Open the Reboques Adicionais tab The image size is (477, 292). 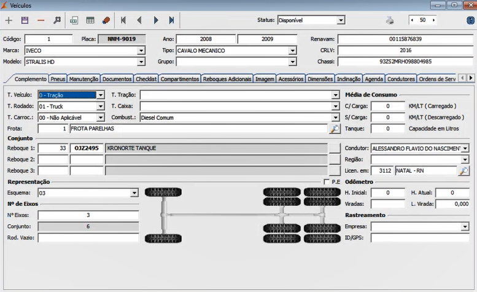point(227,79)
